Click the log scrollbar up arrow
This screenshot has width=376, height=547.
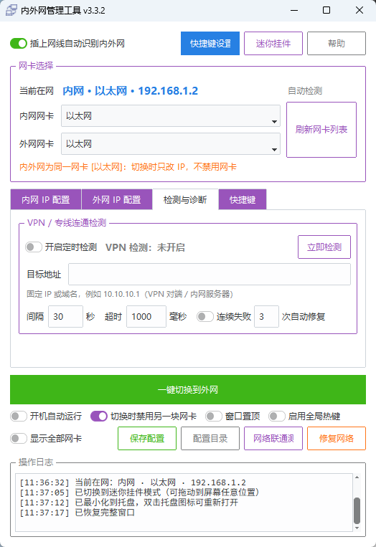tap(357, 477)
